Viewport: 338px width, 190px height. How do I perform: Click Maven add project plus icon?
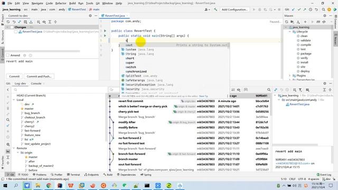tap(305, 22)
